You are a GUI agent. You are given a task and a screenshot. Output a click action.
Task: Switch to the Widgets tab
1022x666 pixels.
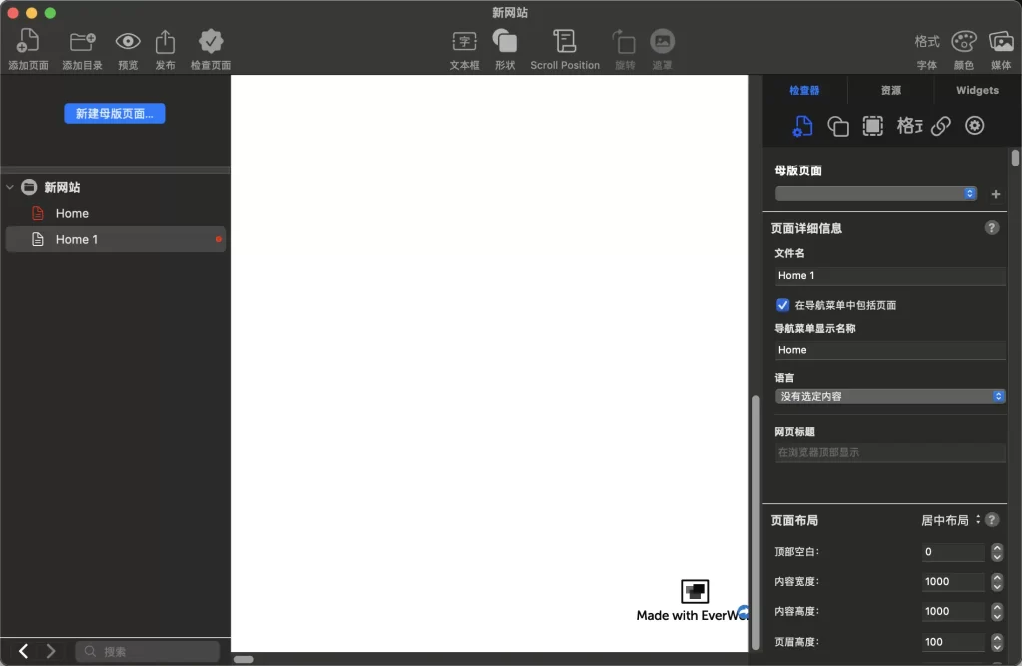click(977, 90)
